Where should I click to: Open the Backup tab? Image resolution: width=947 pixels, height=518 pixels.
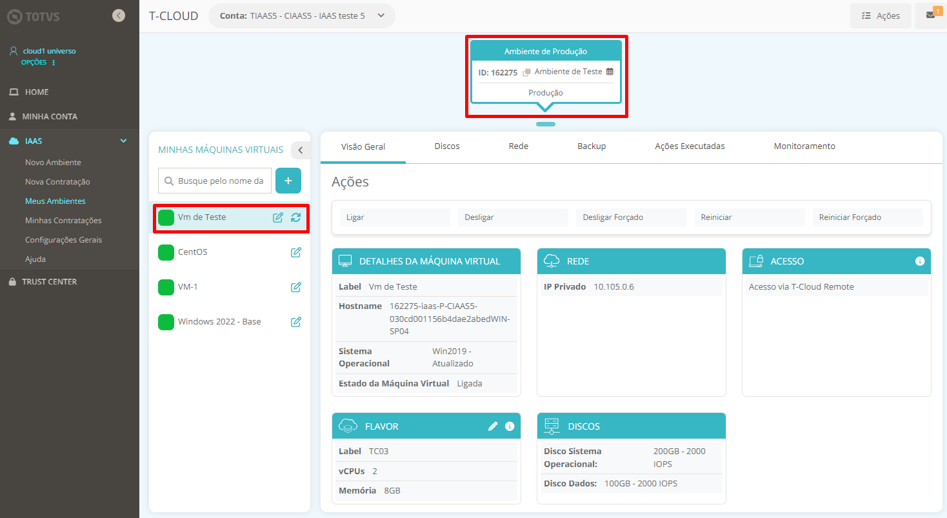pyautogui.click(x=592, y=146)
